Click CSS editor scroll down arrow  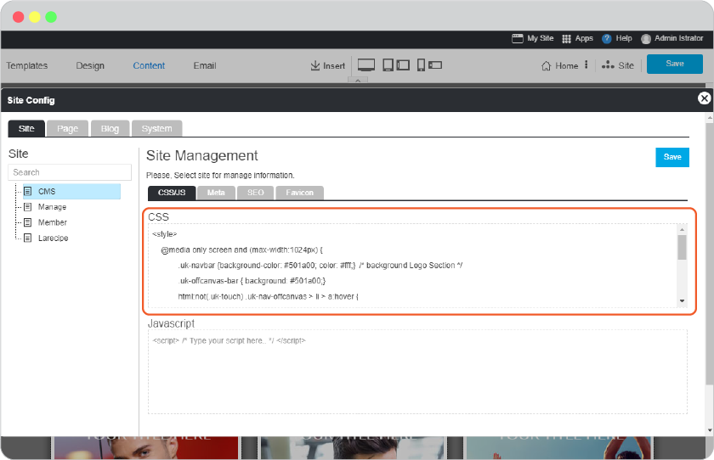[682, 301]
